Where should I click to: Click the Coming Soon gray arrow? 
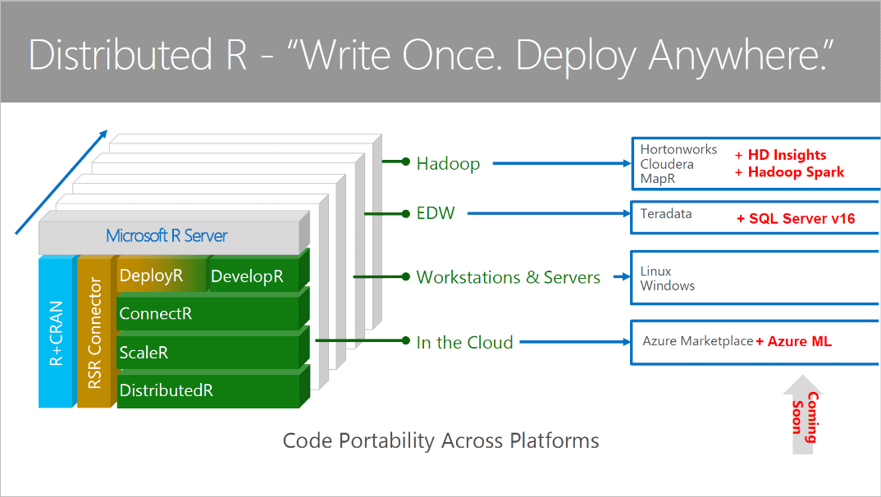click(803, 416)
